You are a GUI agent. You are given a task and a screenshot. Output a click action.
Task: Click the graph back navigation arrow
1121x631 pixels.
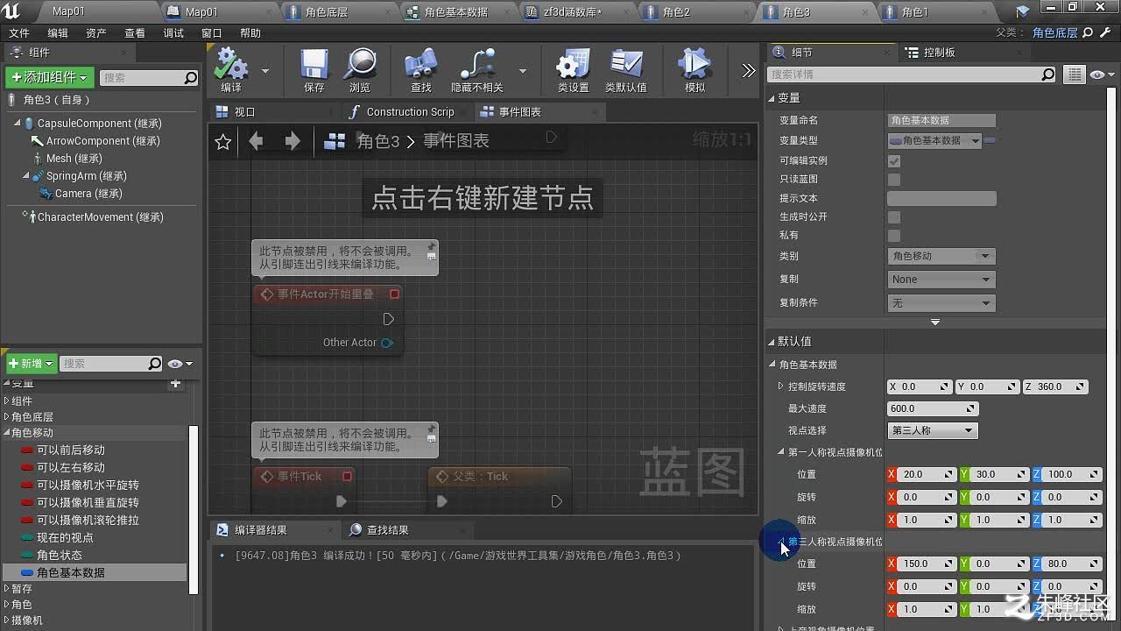tap(256, 141)
